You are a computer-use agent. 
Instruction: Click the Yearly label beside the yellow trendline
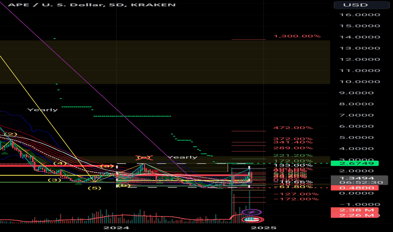click(42, 110)
